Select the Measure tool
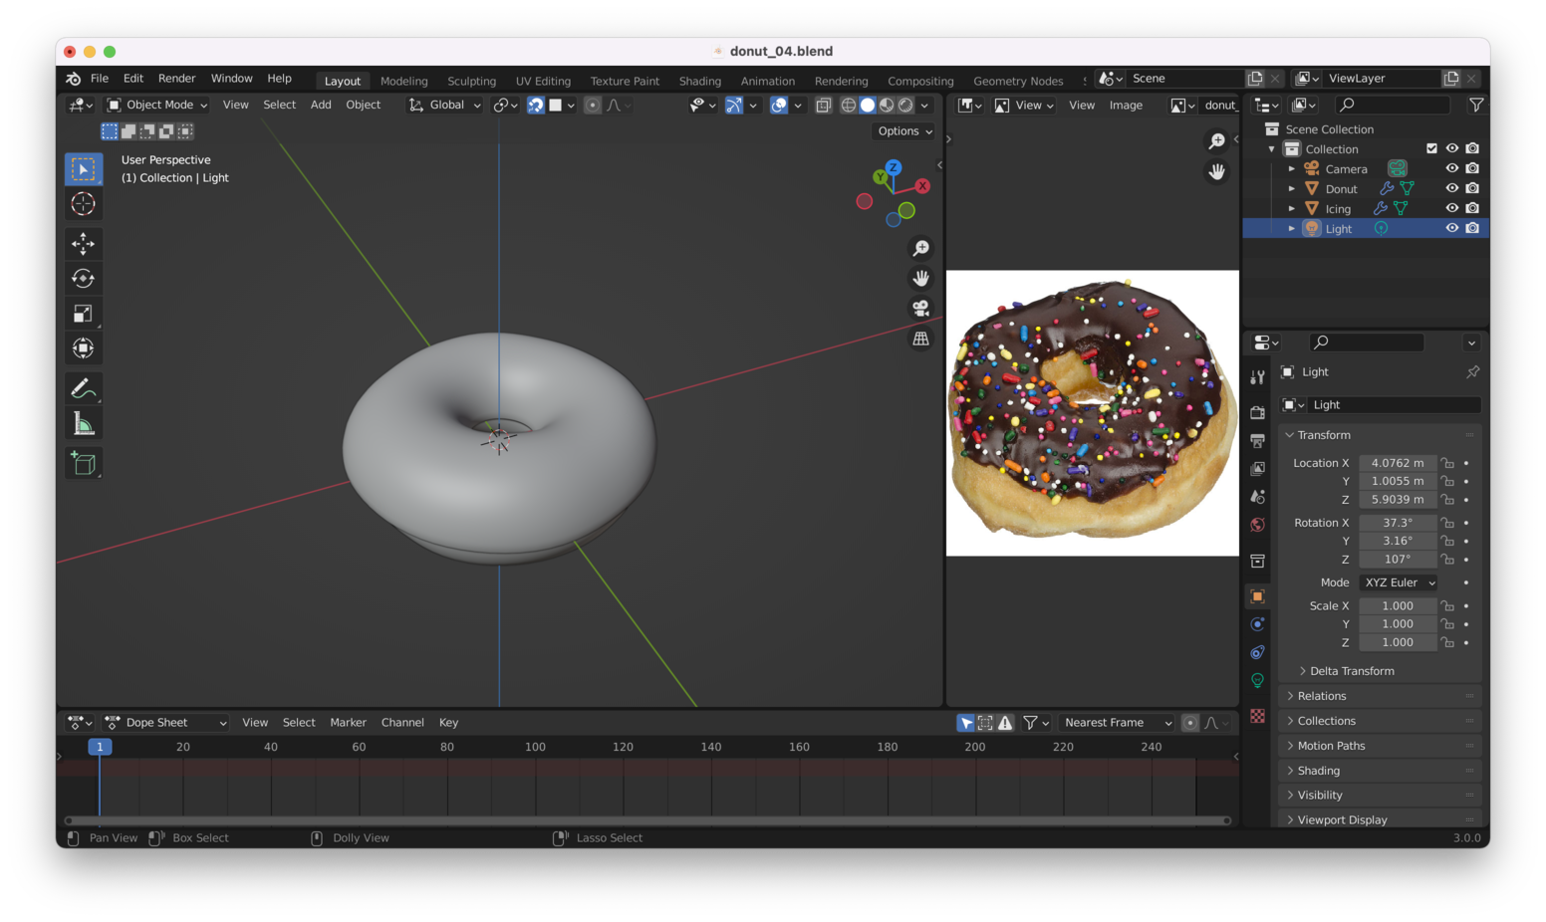1546x922 pixels. (x=84, y=422)
